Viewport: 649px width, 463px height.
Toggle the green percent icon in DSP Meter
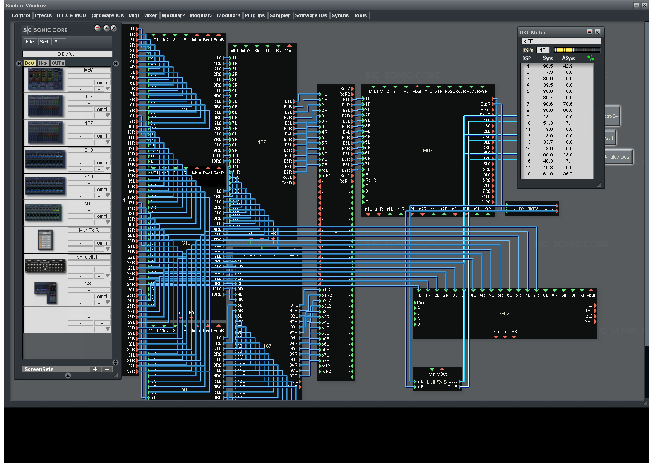coord(590,58)
